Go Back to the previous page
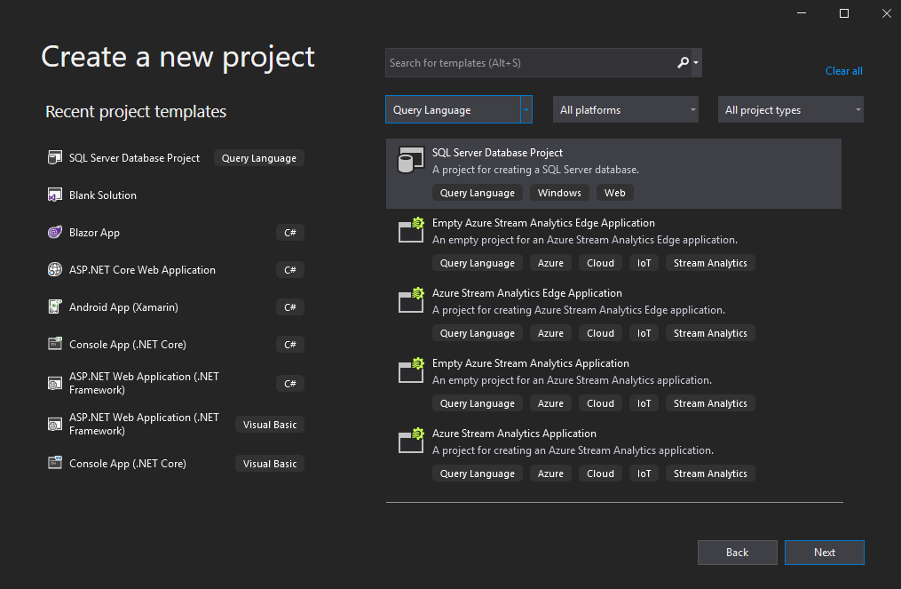This screenshot has height=589, width=901. pos(737,553)
